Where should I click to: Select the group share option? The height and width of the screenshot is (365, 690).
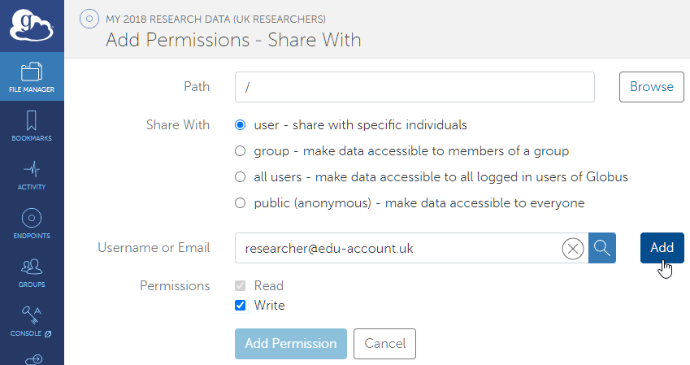click(240, 151)
